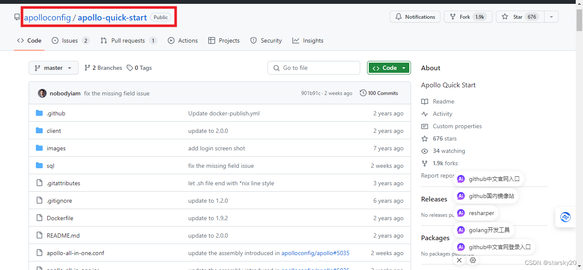Select the github中文官网入口 AI suggestion
Image resolution: width=583 pixels, height=270 pixels.
click(x=489, y=179)
